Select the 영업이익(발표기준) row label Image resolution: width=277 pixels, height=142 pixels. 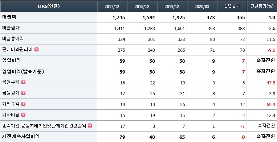[23, 71]
